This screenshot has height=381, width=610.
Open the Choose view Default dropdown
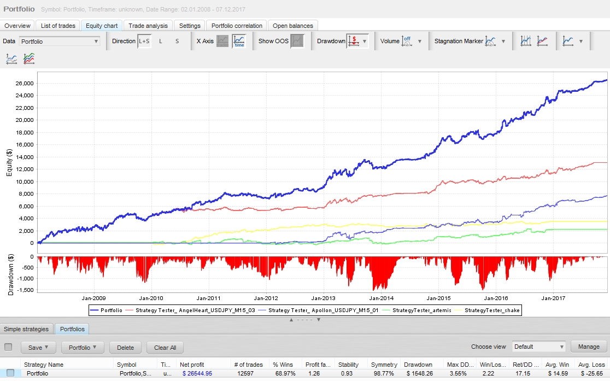pos(538,347)
